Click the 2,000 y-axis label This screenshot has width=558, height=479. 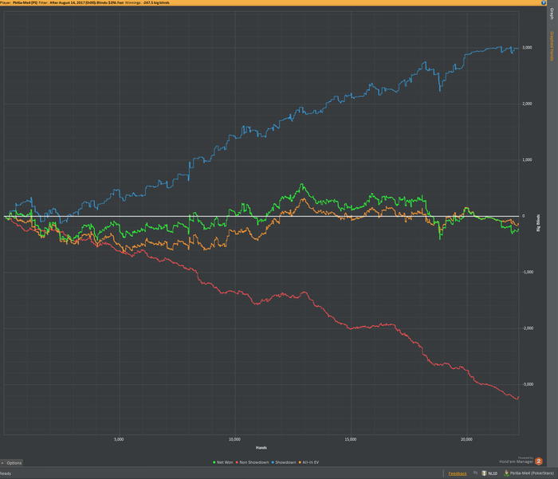527,104
